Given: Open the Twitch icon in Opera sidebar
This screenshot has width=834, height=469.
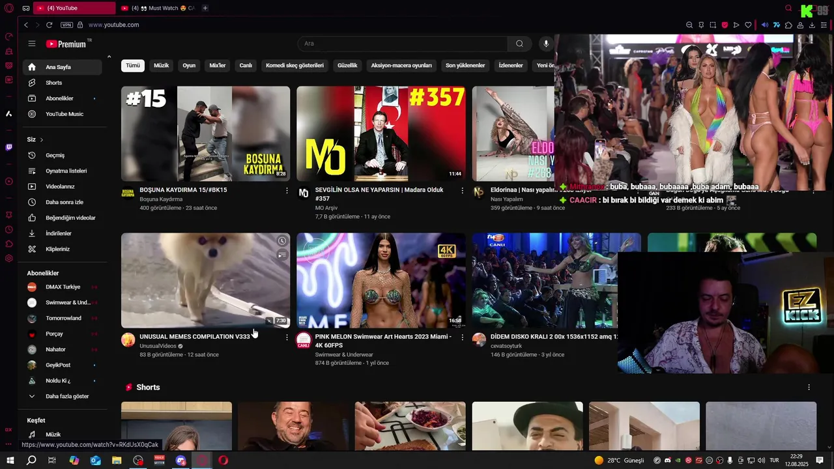Looking at the screenshot, I should 9,147.
